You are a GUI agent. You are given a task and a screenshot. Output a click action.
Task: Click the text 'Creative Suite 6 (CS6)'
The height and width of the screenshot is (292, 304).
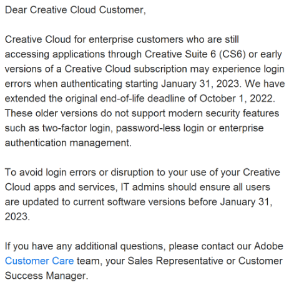[195, 54]
